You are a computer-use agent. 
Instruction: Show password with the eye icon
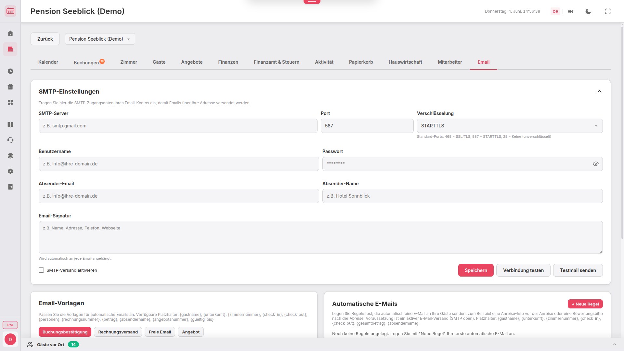point(596,164)
